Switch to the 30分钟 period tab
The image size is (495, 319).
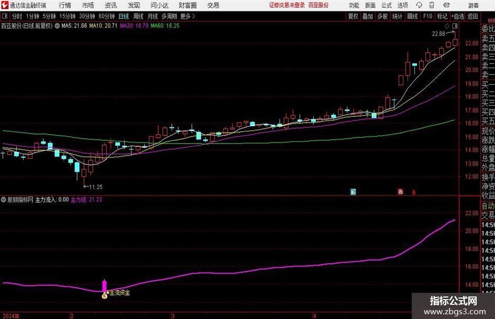coord(87,16)
